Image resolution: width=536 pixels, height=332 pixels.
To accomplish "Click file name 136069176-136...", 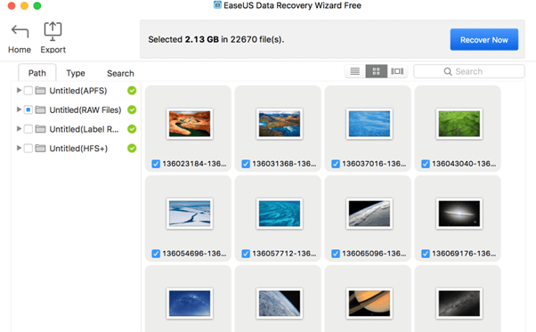I will tap(464, 254).
